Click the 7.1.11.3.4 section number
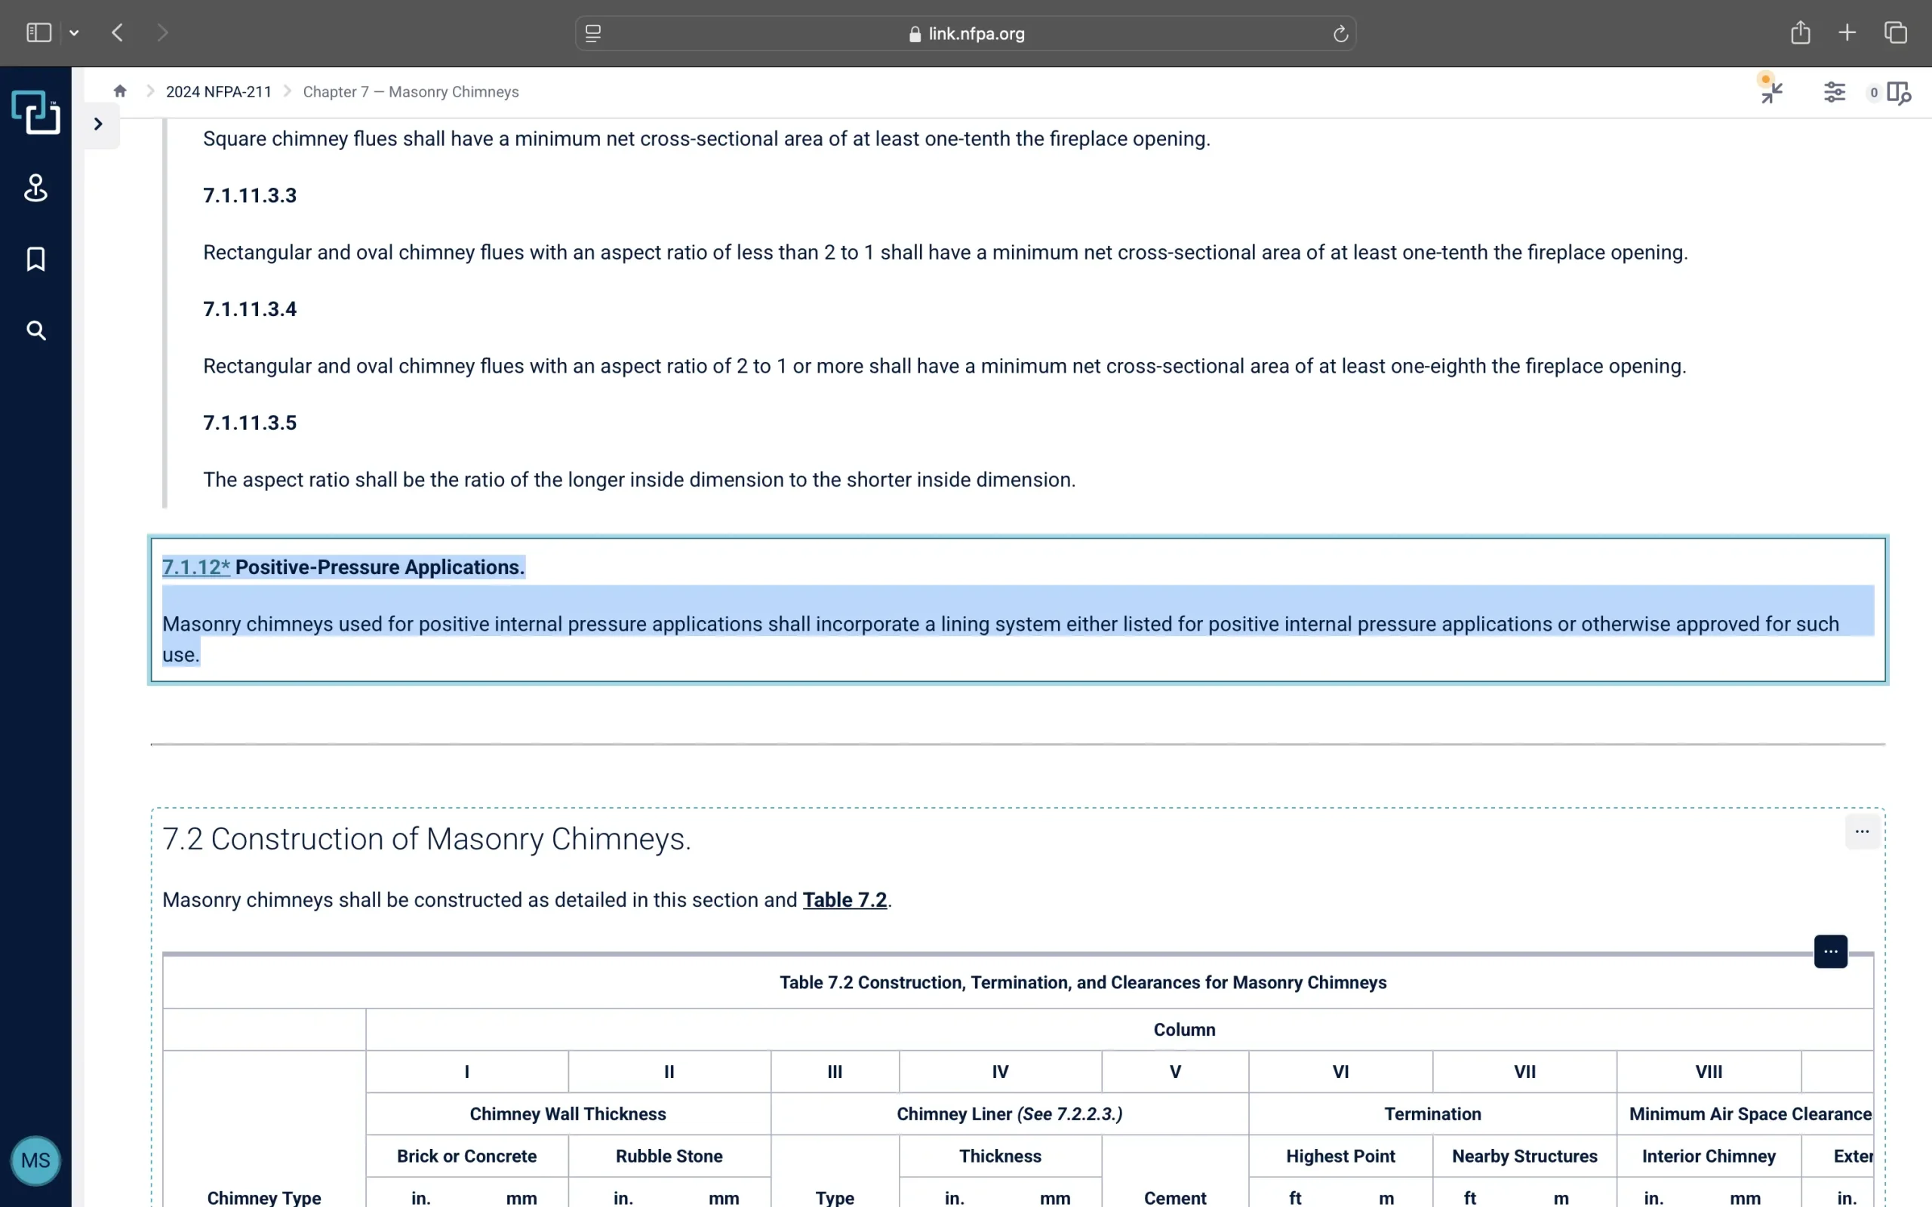 point(250,309)
